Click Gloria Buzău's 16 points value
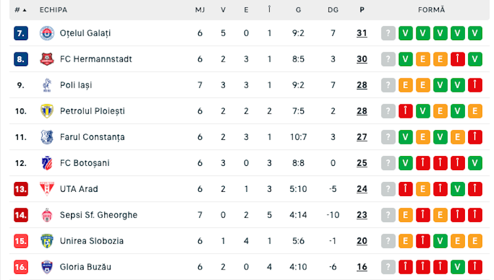 coord(362,267)
